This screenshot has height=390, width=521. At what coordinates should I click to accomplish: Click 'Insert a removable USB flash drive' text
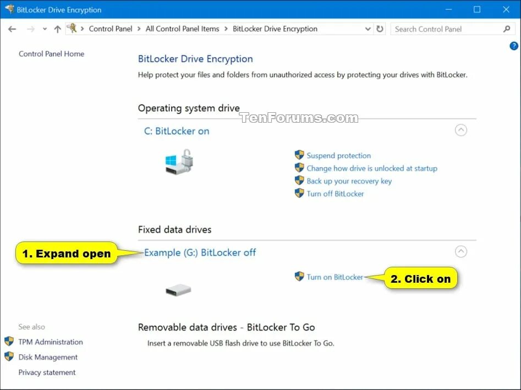point(240,343)
